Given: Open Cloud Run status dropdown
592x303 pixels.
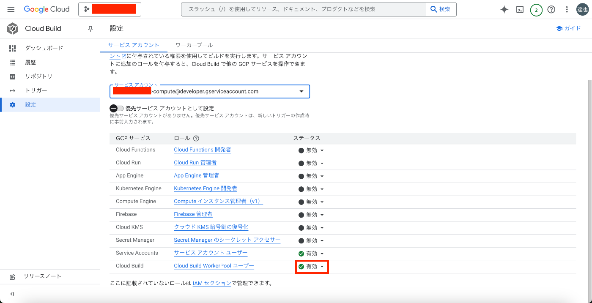Looking at the screenshot, I should (311, 163).
